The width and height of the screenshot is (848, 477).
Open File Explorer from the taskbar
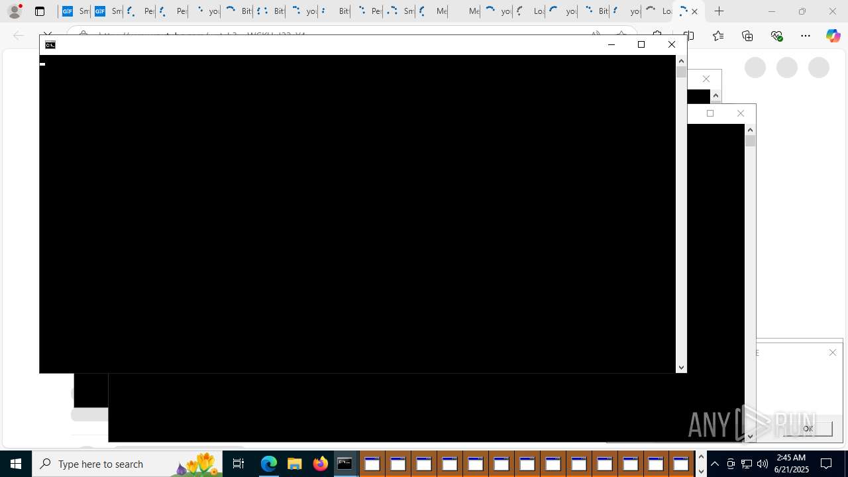point(294,464)
